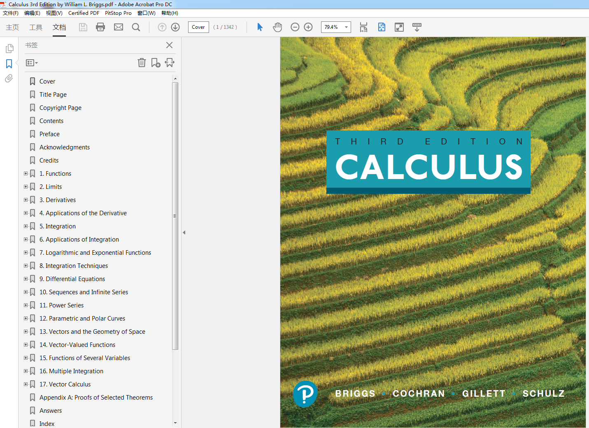589x428 pixels.
Task: Open the PitStop Pro menu
Action: click(118, 13)
